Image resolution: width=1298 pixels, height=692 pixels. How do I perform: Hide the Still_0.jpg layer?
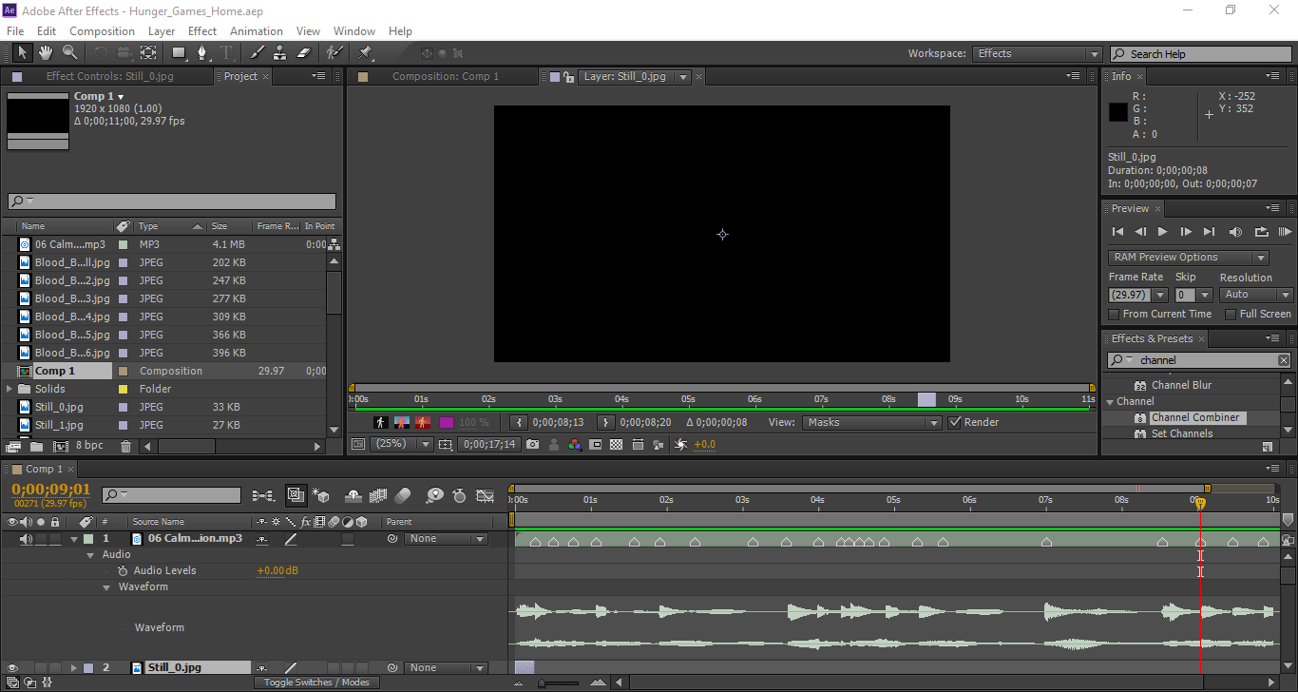click(12, 667)
